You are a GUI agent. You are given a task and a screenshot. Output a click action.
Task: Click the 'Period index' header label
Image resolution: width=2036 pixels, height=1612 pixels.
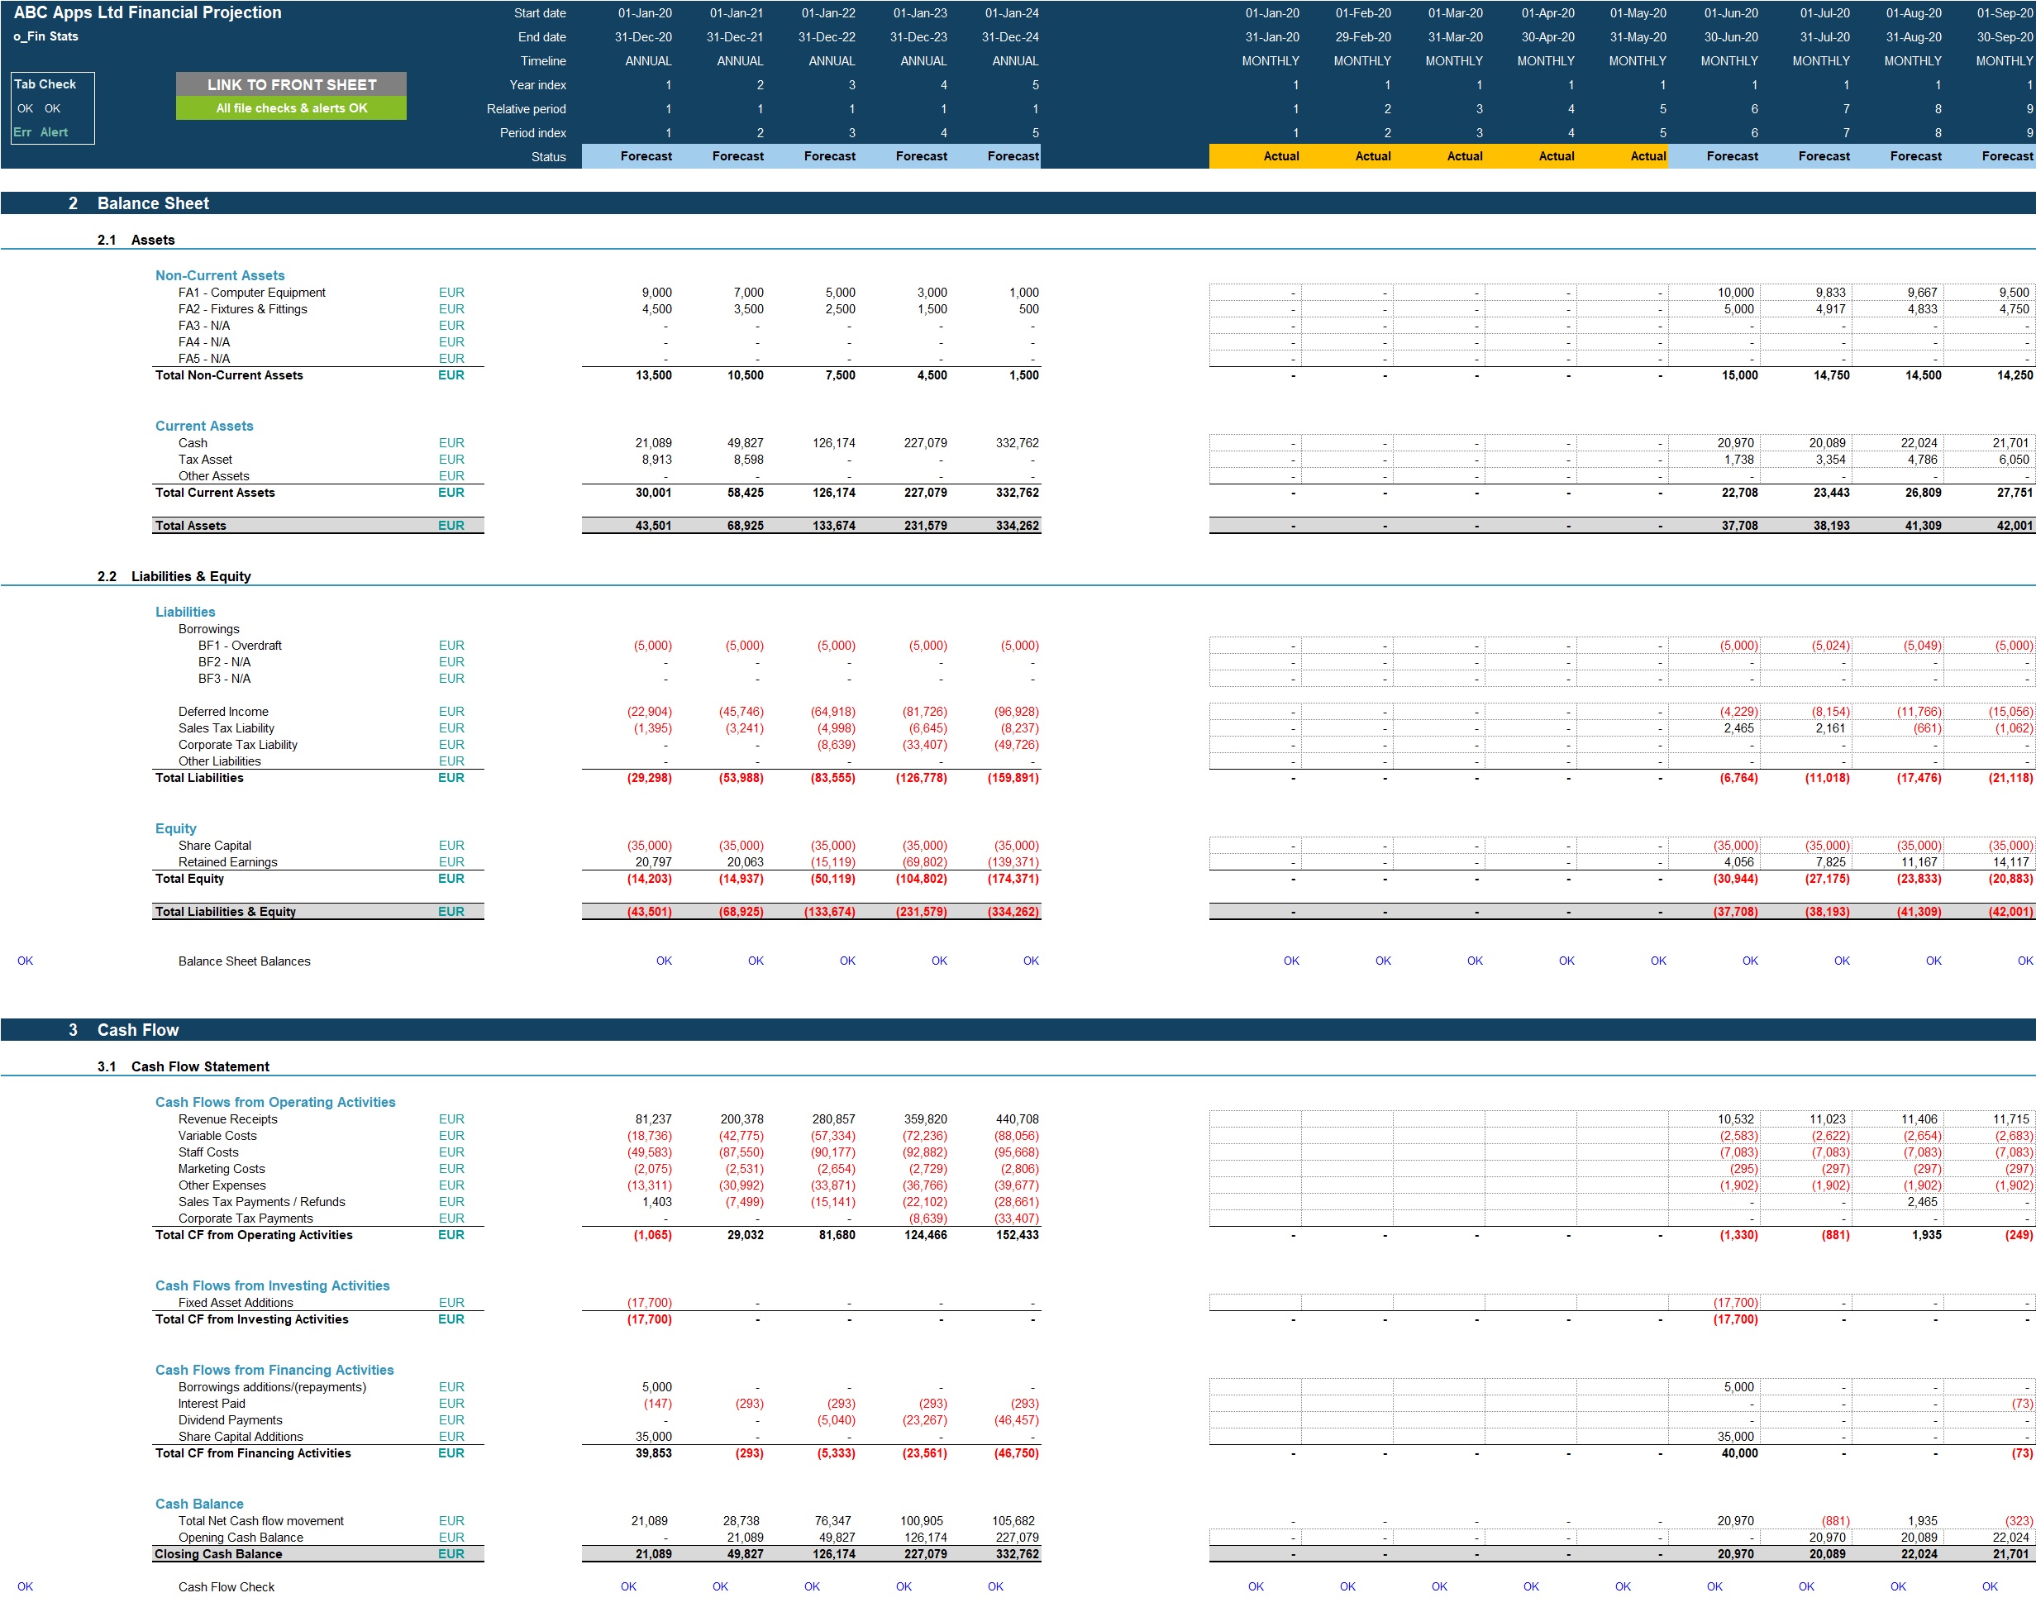(x=532, y=133)
